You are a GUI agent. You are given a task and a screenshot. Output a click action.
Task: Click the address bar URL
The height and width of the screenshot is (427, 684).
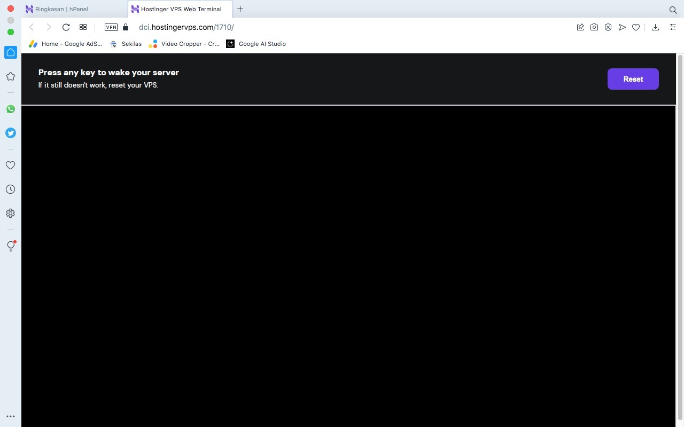[x=186, y=27]
